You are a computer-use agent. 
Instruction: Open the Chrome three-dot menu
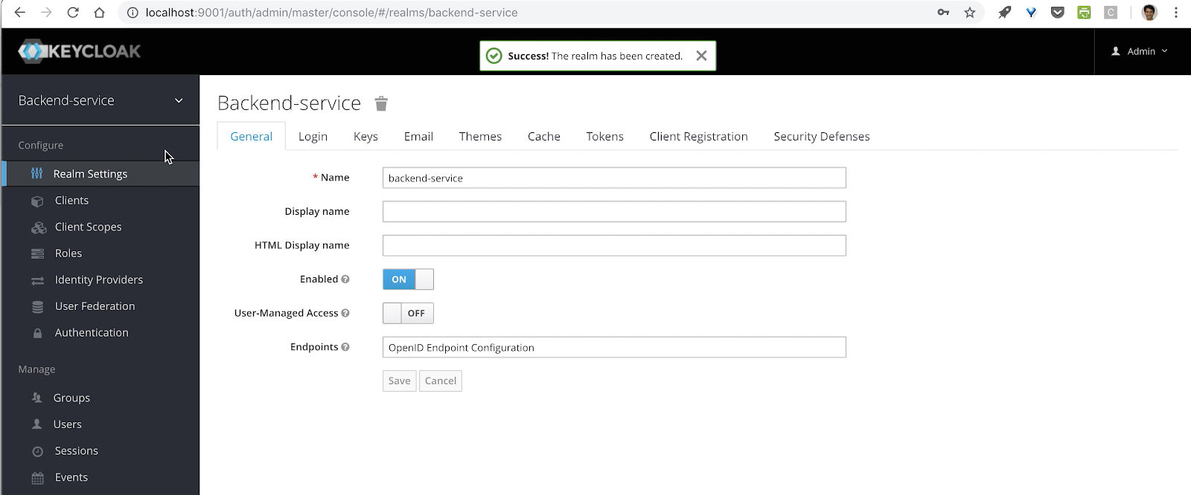click(x=1176, y=13)
